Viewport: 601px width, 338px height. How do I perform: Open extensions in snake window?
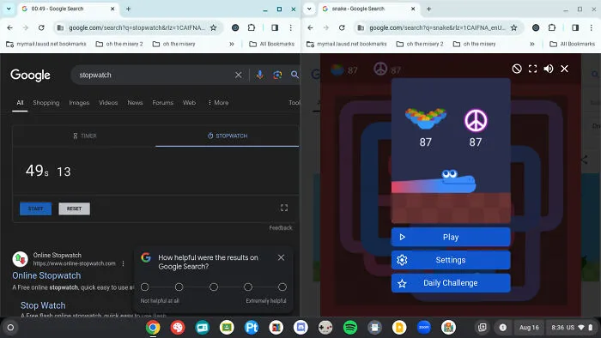tap(552, 27)
